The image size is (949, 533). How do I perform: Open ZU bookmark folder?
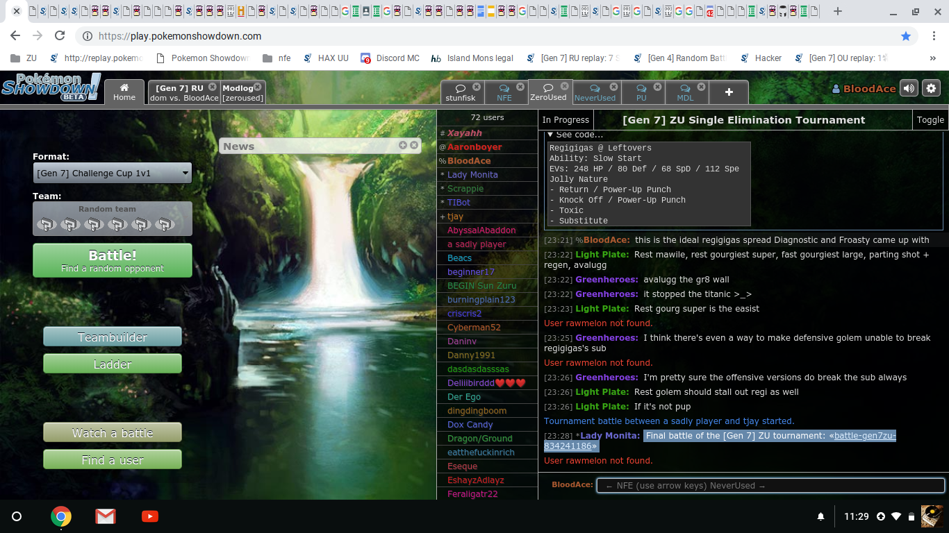pos(24,58)
